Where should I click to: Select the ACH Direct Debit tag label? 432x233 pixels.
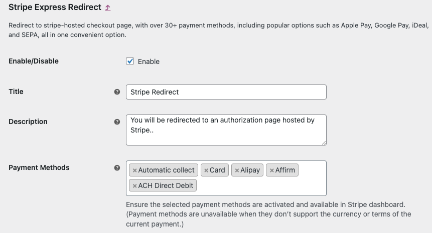click(x=166, y=185)
